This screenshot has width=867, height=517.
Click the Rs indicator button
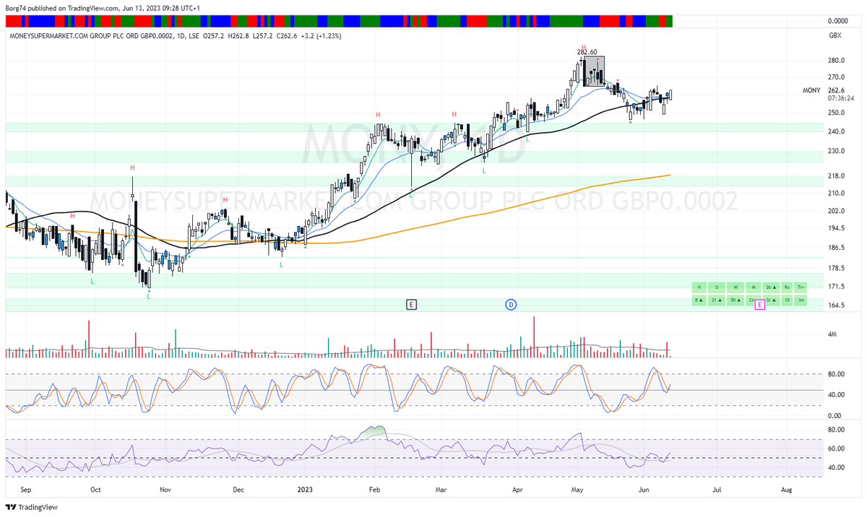point(787,287)
